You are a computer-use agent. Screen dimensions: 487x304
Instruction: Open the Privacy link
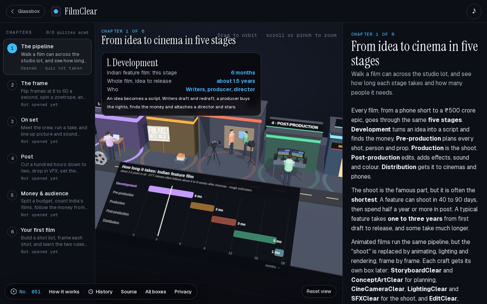[183, 291]
